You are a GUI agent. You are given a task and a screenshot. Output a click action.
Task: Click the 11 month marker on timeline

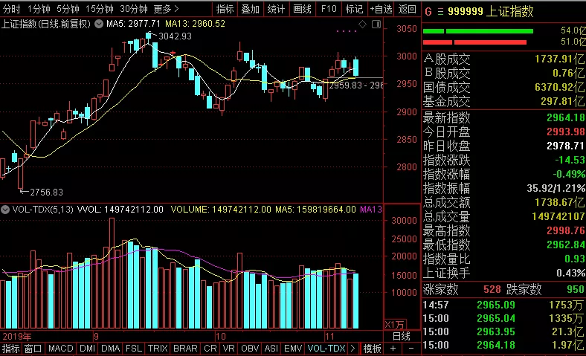click(x=329, y=336)
